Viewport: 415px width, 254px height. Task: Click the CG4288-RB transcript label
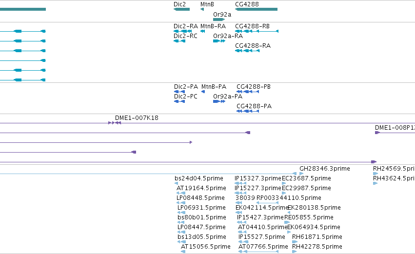point(252,26)
